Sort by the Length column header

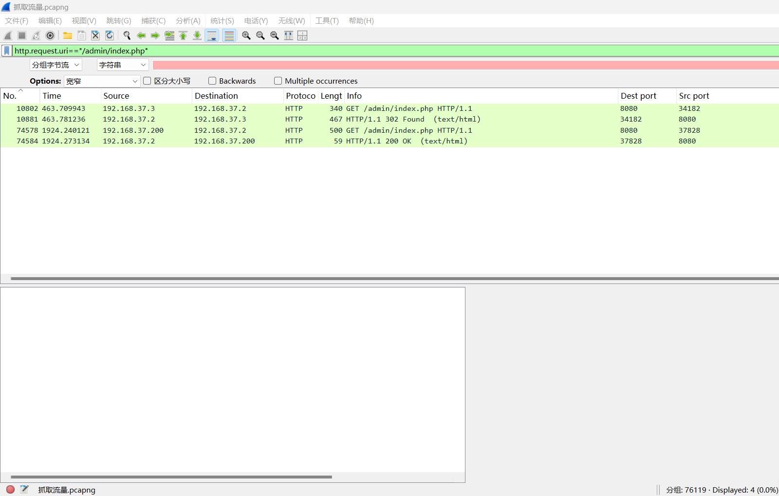[331, 96]
